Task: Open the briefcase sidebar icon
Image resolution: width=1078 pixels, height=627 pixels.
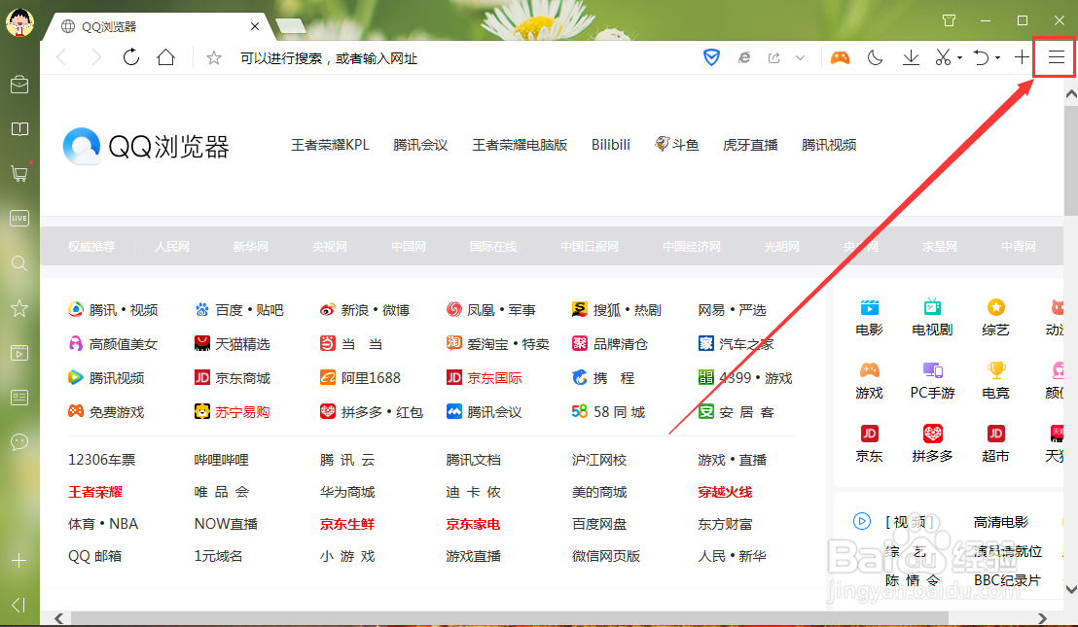Action: (x=19, y=85)
